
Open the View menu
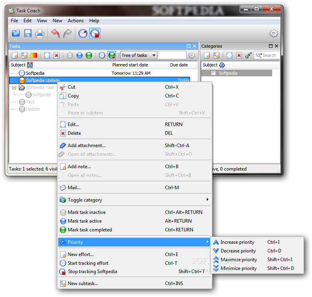[42, 21]
